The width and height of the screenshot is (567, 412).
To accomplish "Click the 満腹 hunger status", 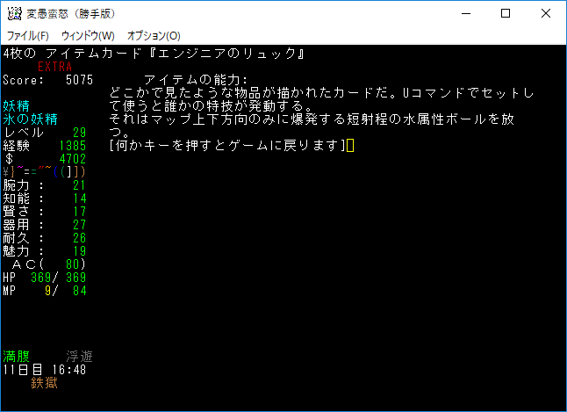I will tap(18, 357).
